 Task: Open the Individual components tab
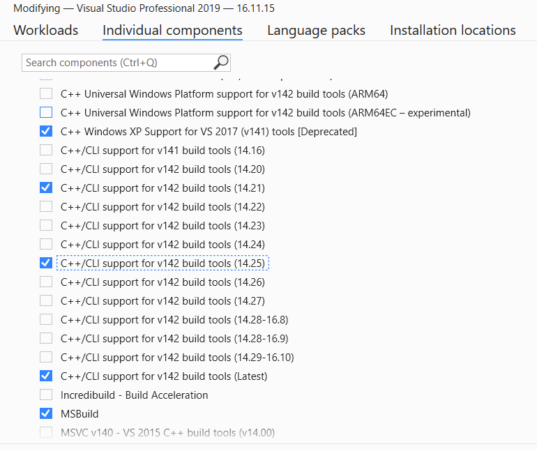(172, 31)
